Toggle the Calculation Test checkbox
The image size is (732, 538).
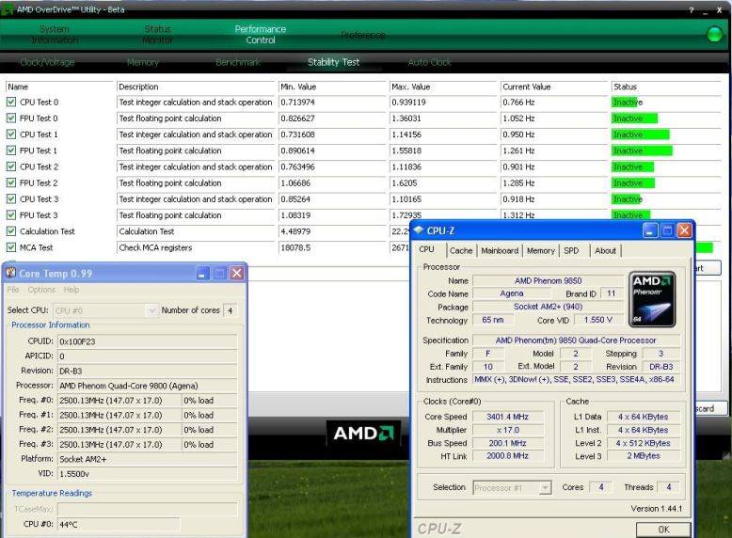pos(11,231)
